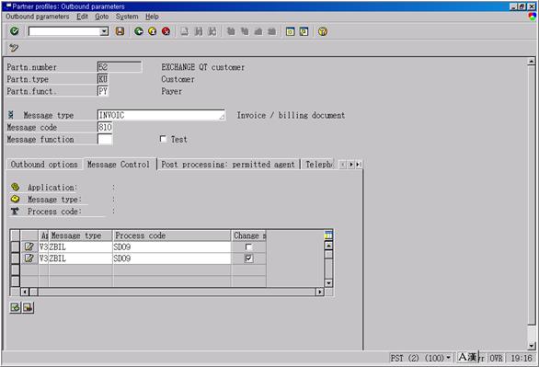Click the table vertical scroll down arrow
Screen dimensions: 539x367
pos(328,282)
